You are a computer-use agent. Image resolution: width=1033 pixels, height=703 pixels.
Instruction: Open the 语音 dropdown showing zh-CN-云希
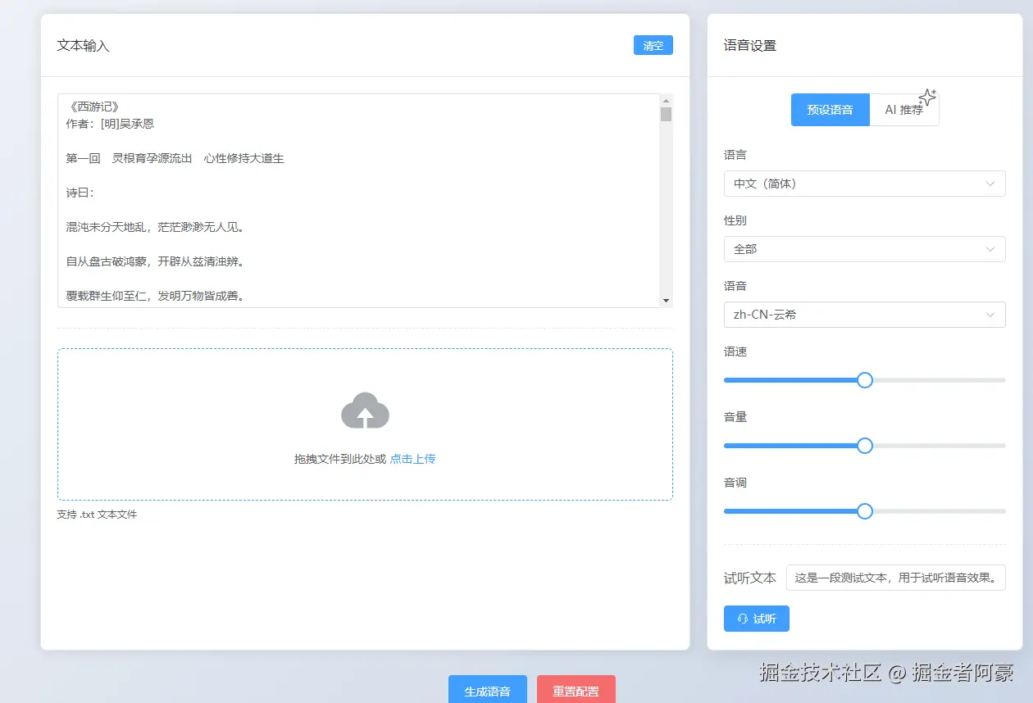(865, 315)
